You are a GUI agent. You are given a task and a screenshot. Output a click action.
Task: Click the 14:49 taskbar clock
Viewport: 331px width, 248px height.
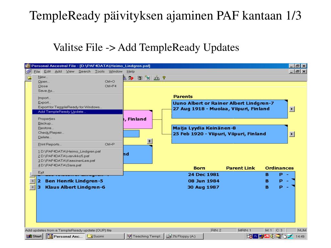click(300, 236)
